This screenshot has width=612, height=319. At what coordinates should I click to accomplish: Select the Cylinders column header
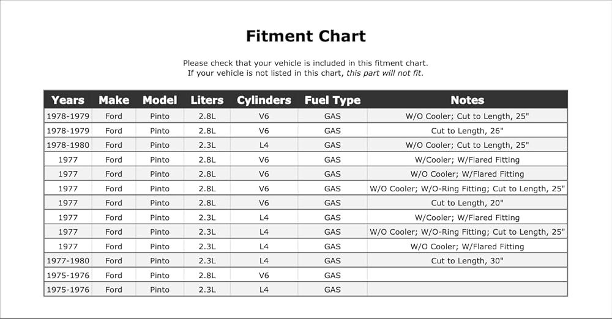coord(264,100)
